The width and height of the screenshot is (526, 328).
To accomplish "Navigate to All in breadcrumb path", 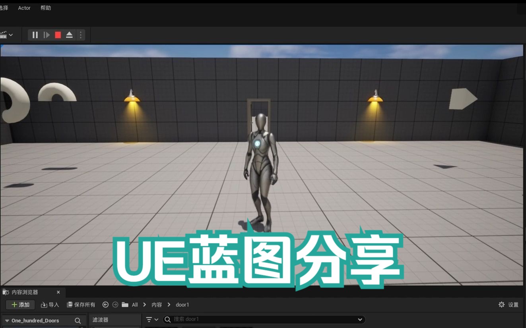I will [x=135, y=305].
